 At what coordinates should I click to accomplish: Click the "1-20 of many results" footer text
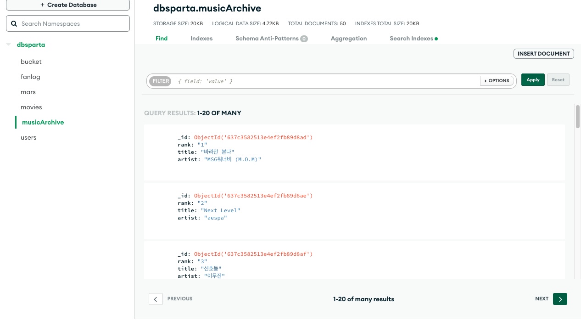tap(363, 299)
